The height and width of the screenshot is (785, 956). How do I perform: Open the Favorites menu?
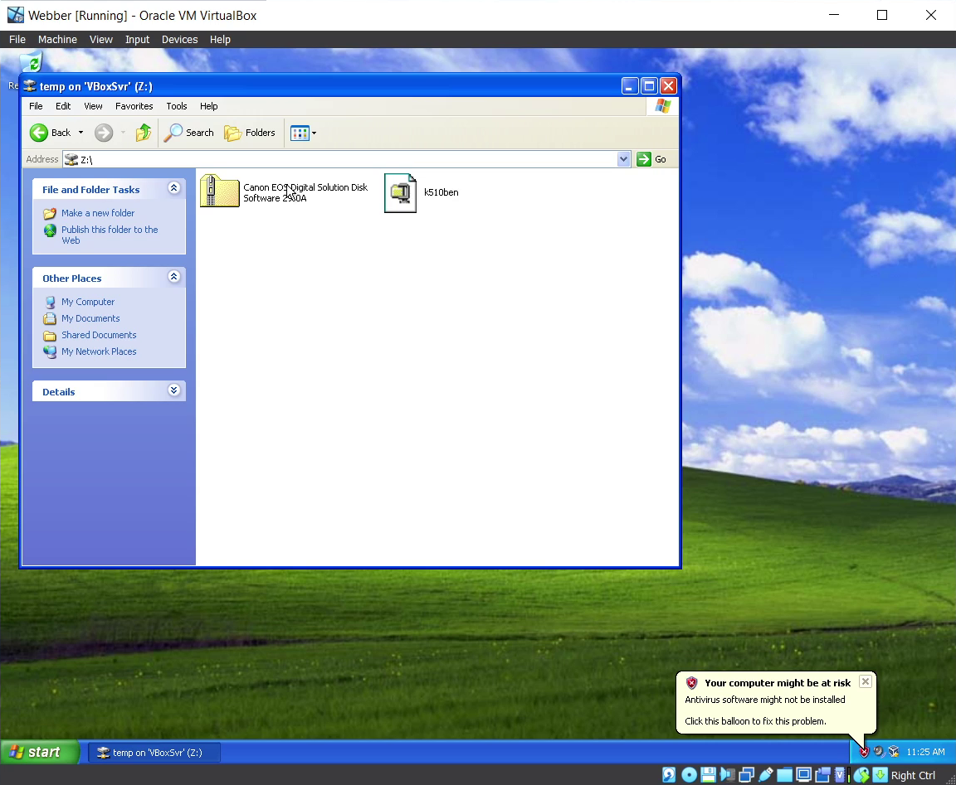(134, 106)
